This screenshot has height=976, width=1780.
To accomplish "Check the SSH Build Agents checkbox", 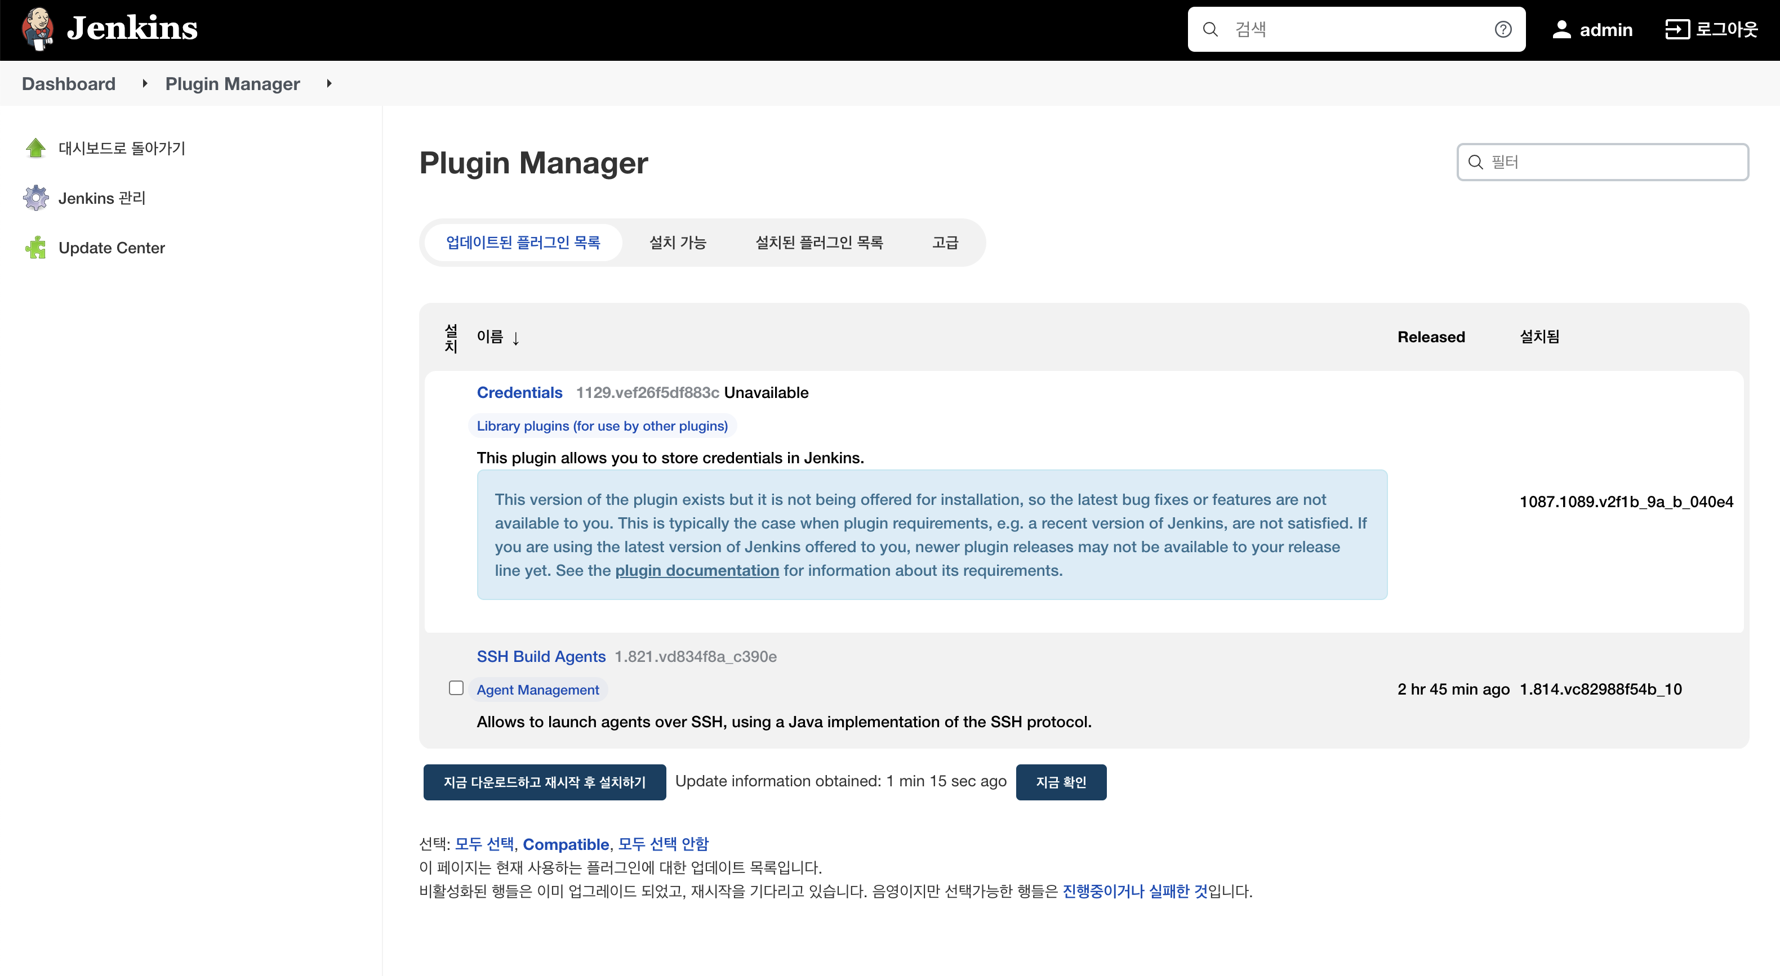I will [x=456, y=688].
